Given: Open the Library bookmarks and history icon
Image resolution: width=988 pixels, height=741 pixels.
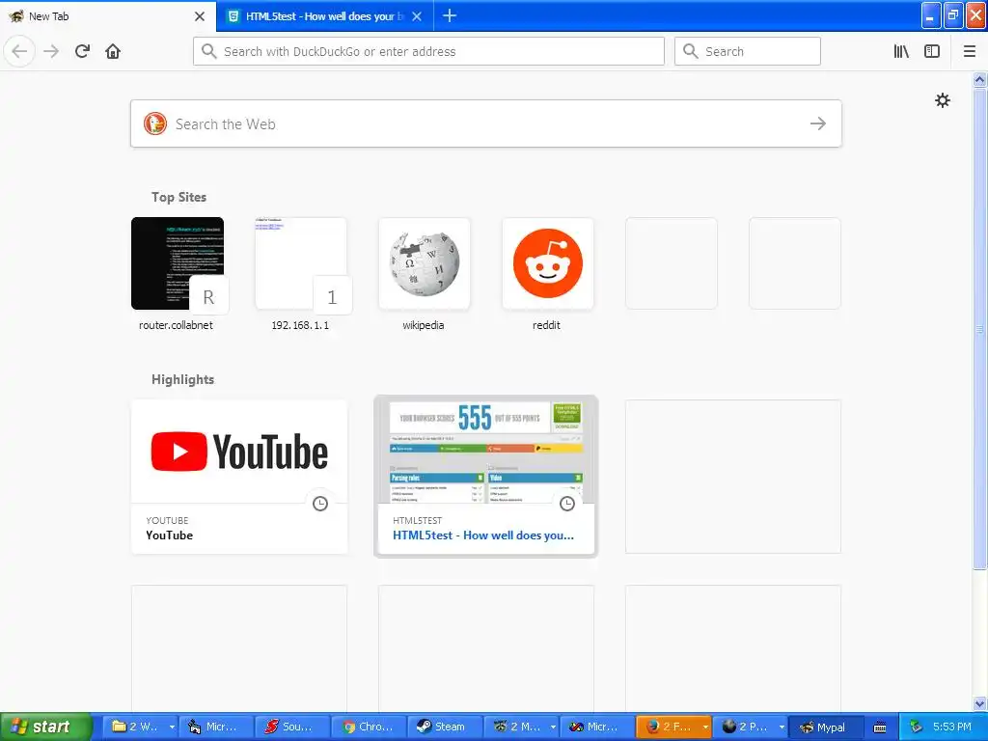Looking at the screenshot, I should coord(901,51).
